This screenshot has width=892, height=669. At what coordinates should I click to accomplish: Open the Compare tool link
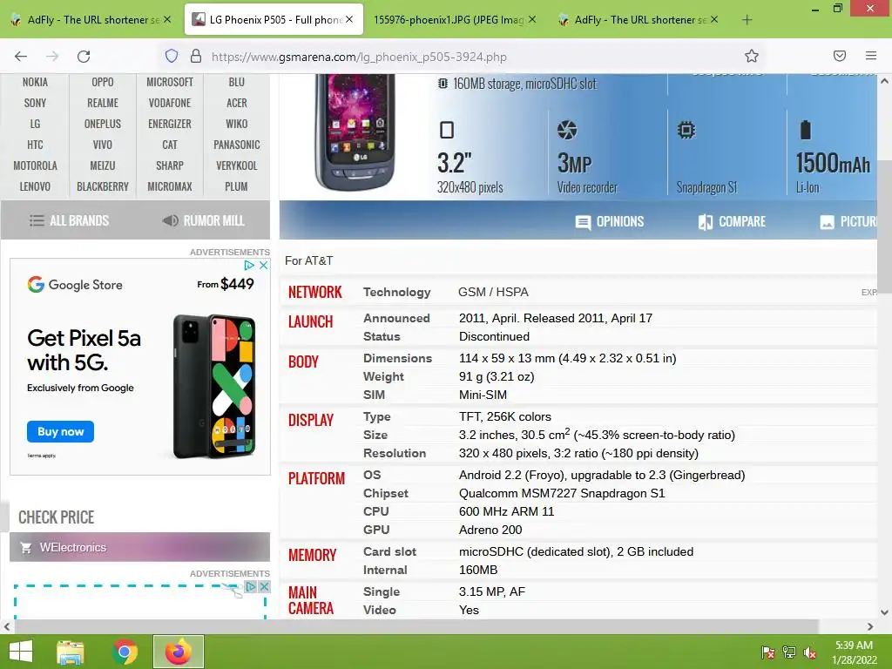[732, 222]
